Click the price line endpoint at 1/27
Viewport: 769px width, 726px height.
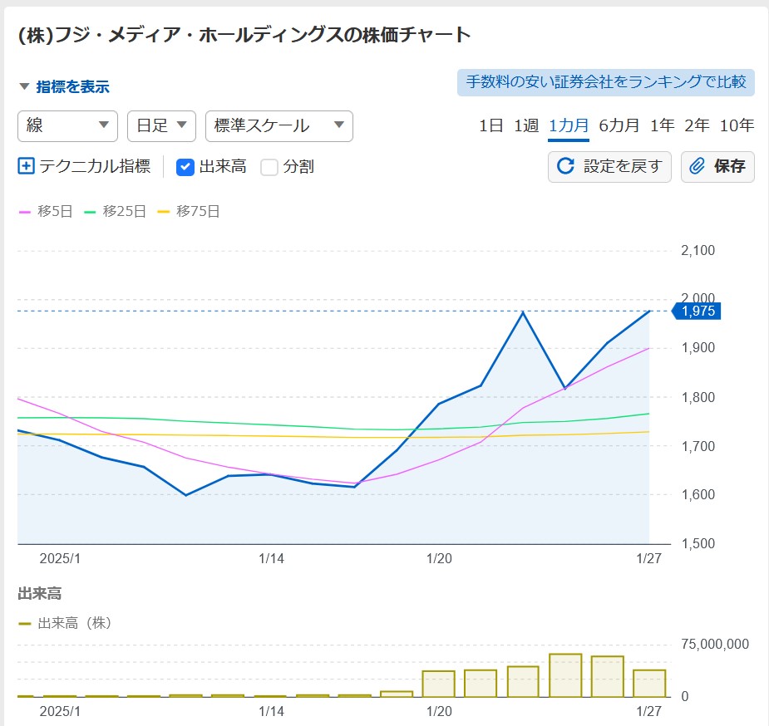pyautogui.click(x=649, y=311)
